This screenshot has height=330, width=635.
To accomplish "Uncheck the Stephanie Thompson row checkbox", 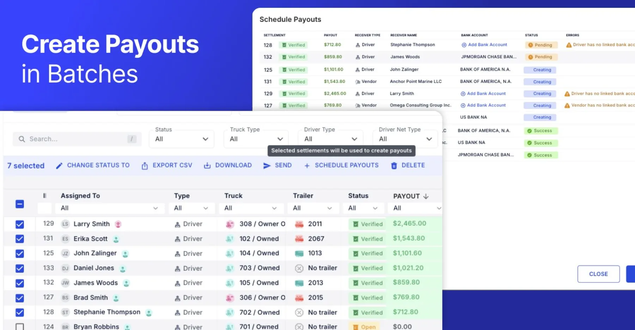I will (x=20, y=312).
